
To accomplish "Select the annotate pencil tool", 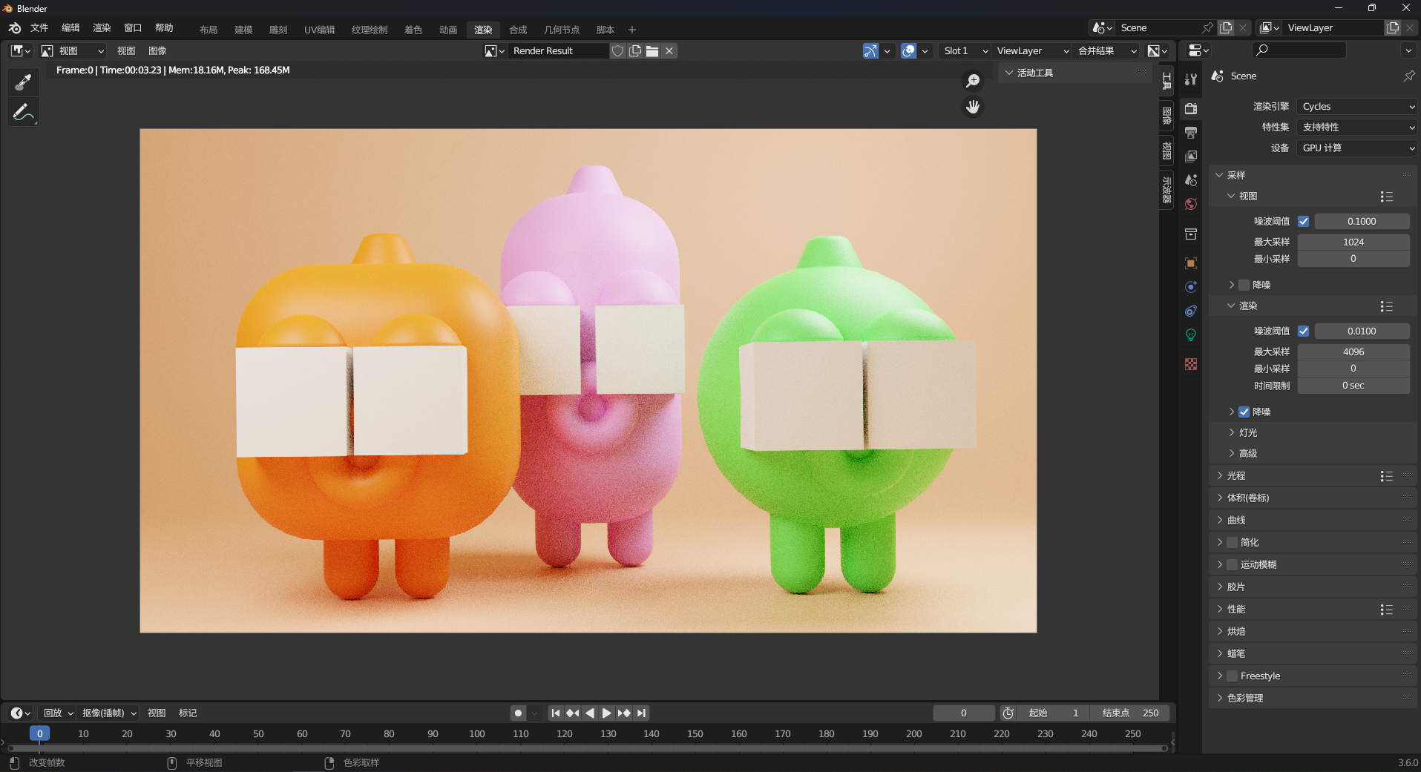I will coord(23,113).
